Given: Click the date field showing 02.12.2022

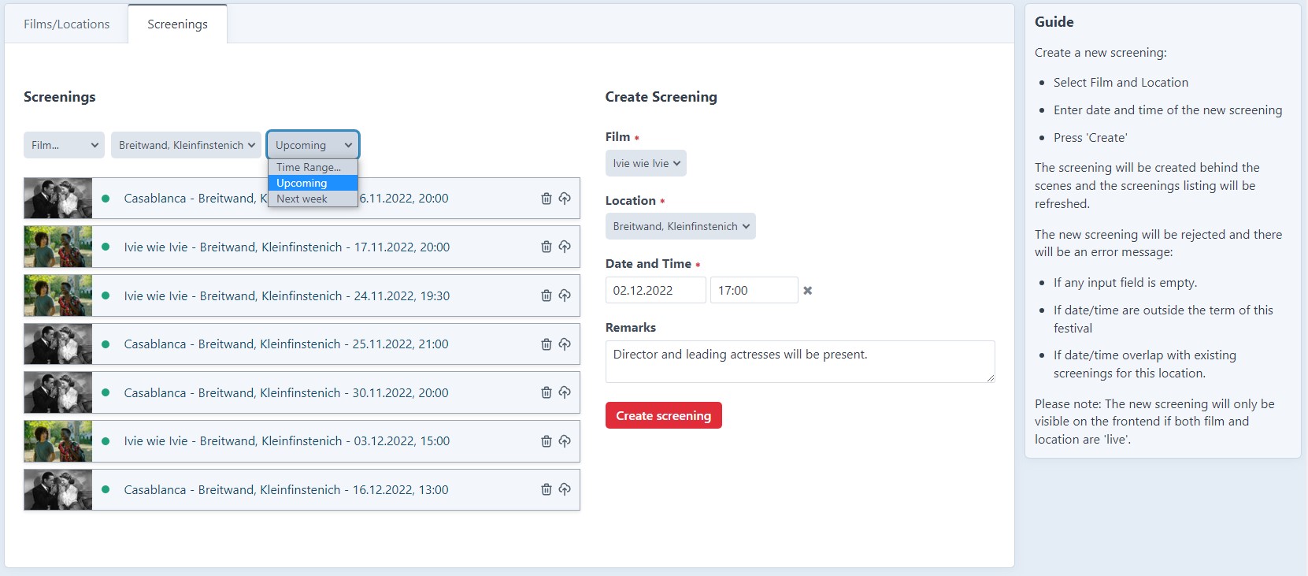Looking at the screenshot, I should click(656, 290).
